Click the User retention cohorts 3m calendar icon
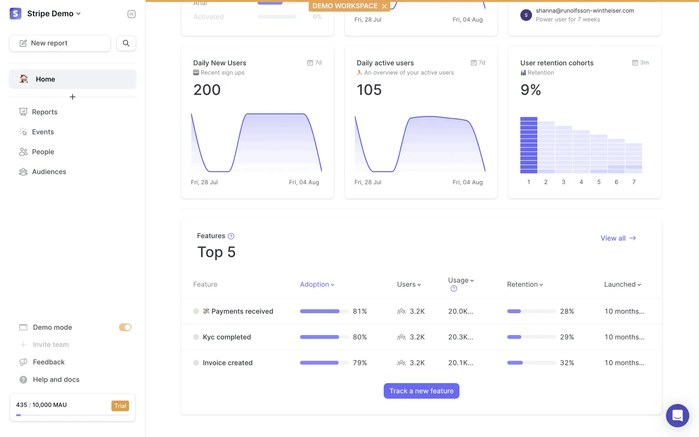Screen dimensions: 699x437 pos(635,63)
